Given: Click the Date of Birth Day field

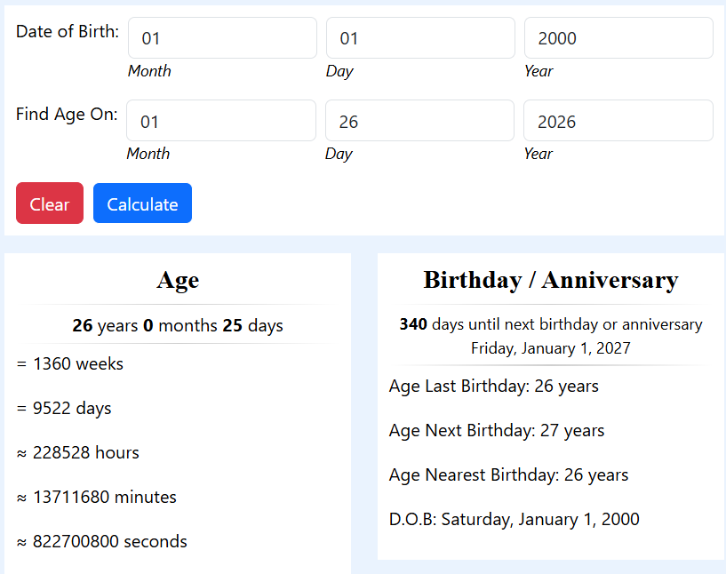Looking at the screenshot, I should tap(419, 37).
